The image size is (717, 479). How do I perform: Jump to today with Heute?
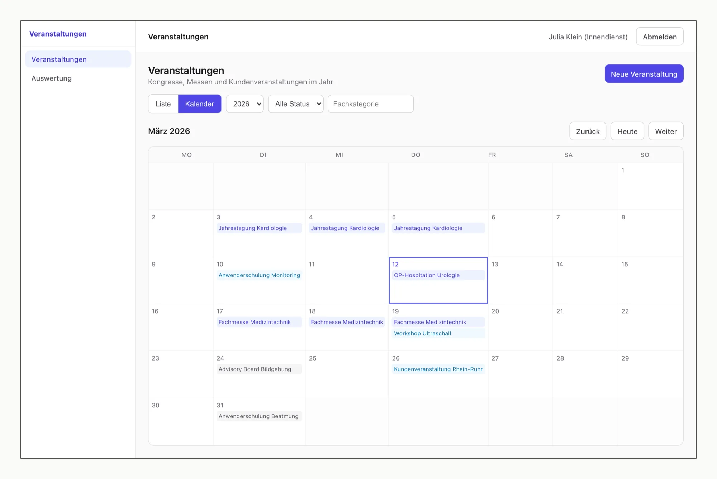(627, 131)
